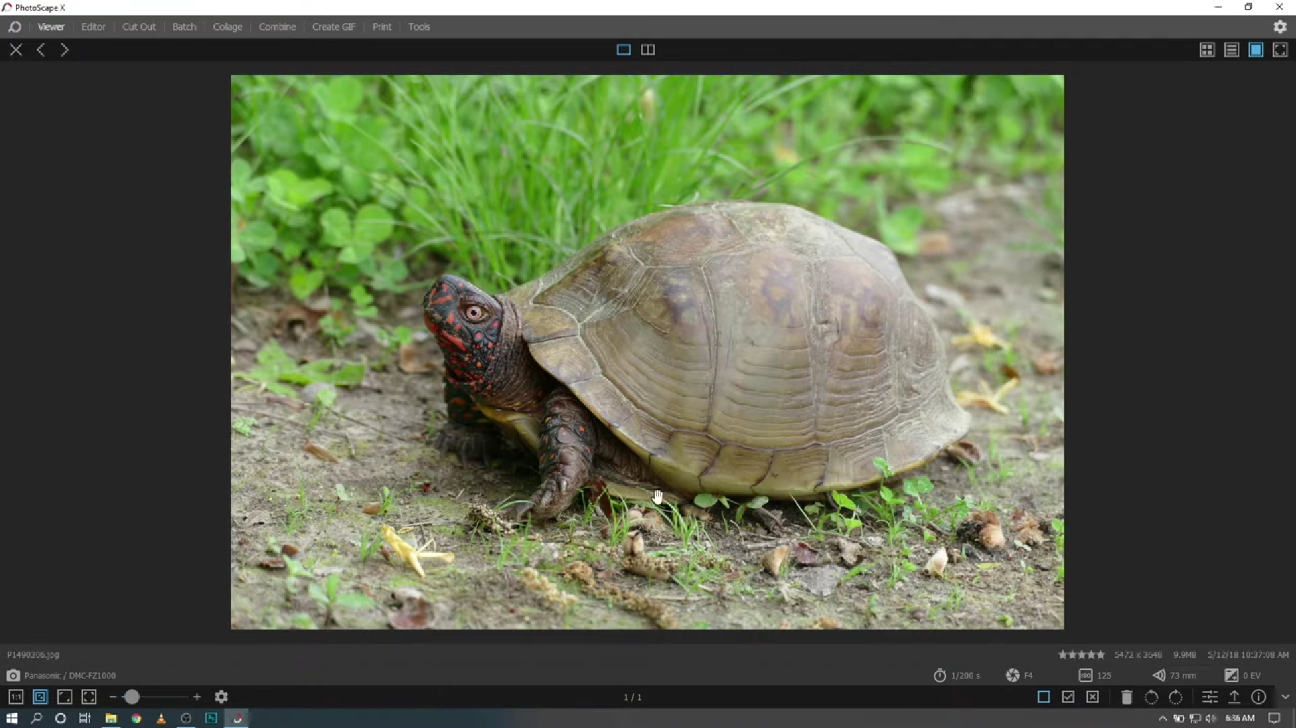Switch to list details view
Image resolution: width=1296 pixels, height=728 pixels.
(x=1231, y=50)
